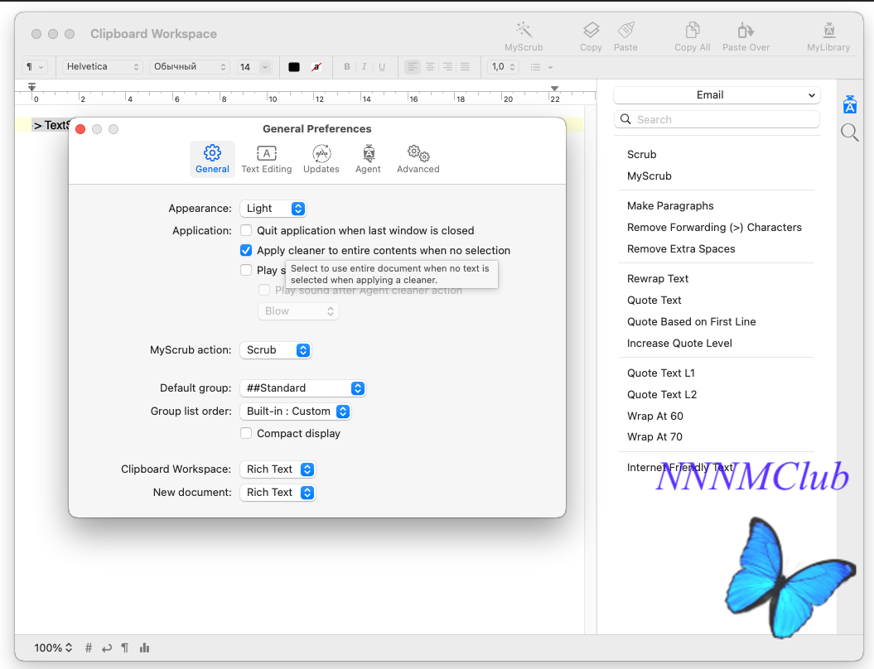The width and height of the screenshot is (874, 669).
Task: Switch to Agent preferences tab
Action: pyautogui.click(x=368, y=159)
